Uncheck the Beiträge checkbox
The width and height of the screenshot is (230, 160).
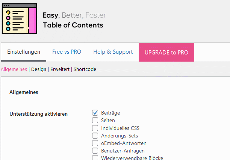click(95, 113)
